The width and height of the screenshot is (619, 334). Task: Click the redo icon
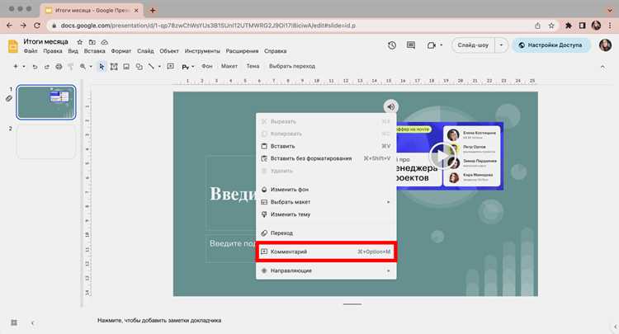coord(46,67)
